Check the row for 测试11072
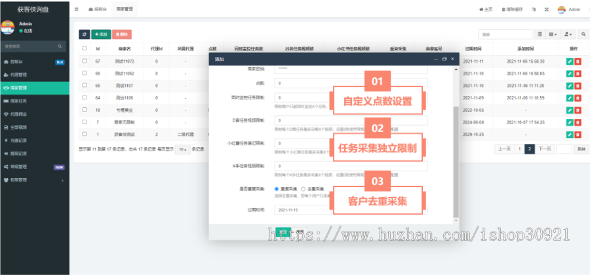Image resolution: width=590 pixels, height=276 pixels. click(85, 60)
